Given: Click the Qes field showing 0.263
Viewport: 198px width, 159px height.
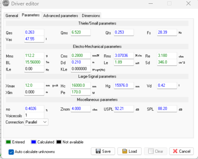Looking at the screenshot, I should pos(34,32).
